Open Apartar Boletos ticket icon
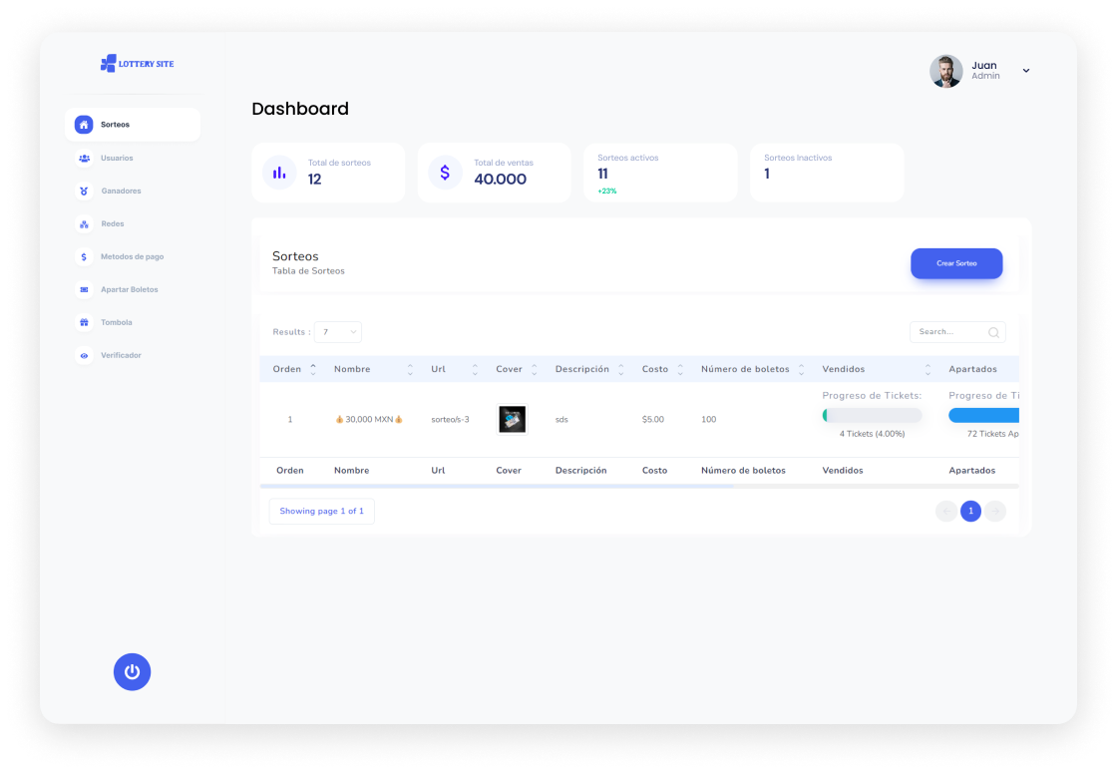 84,289
